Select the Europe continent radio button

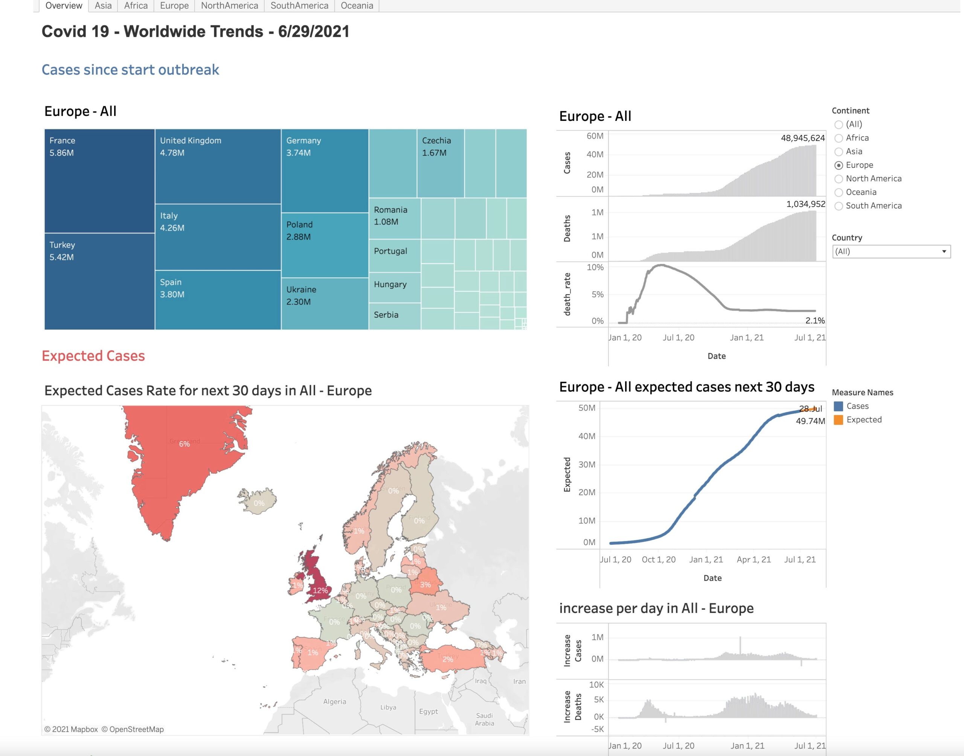point(838,165)
